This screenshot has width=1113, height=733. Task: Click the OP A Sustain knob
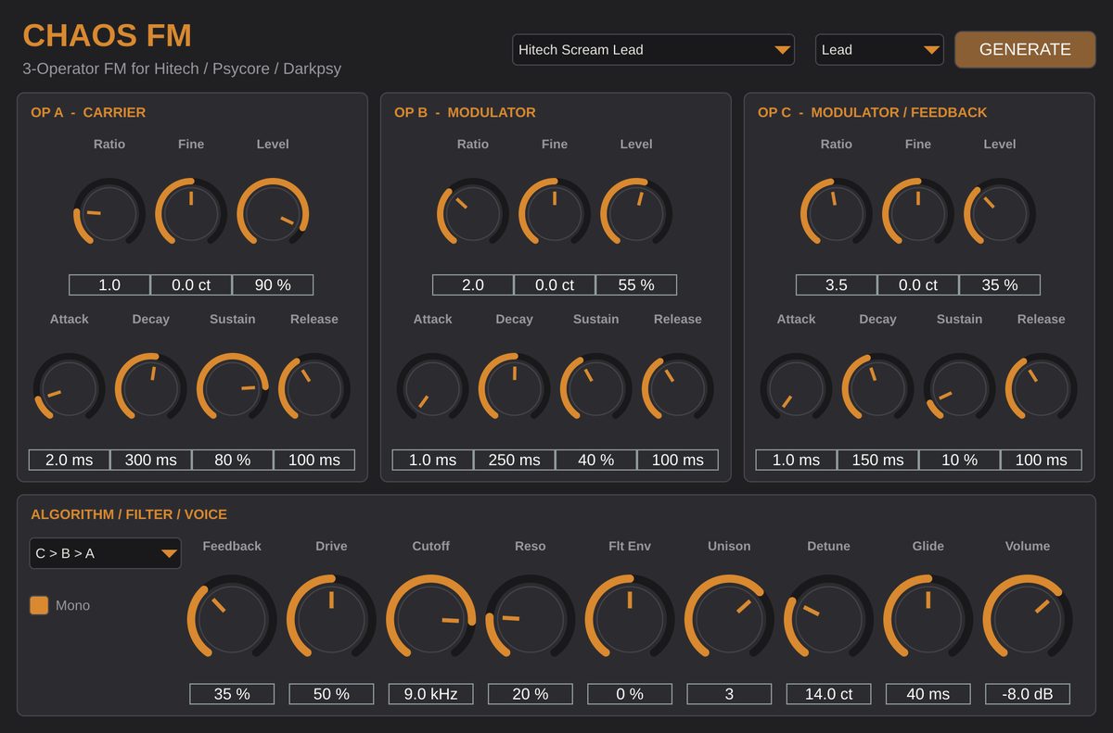coord(232,388)
